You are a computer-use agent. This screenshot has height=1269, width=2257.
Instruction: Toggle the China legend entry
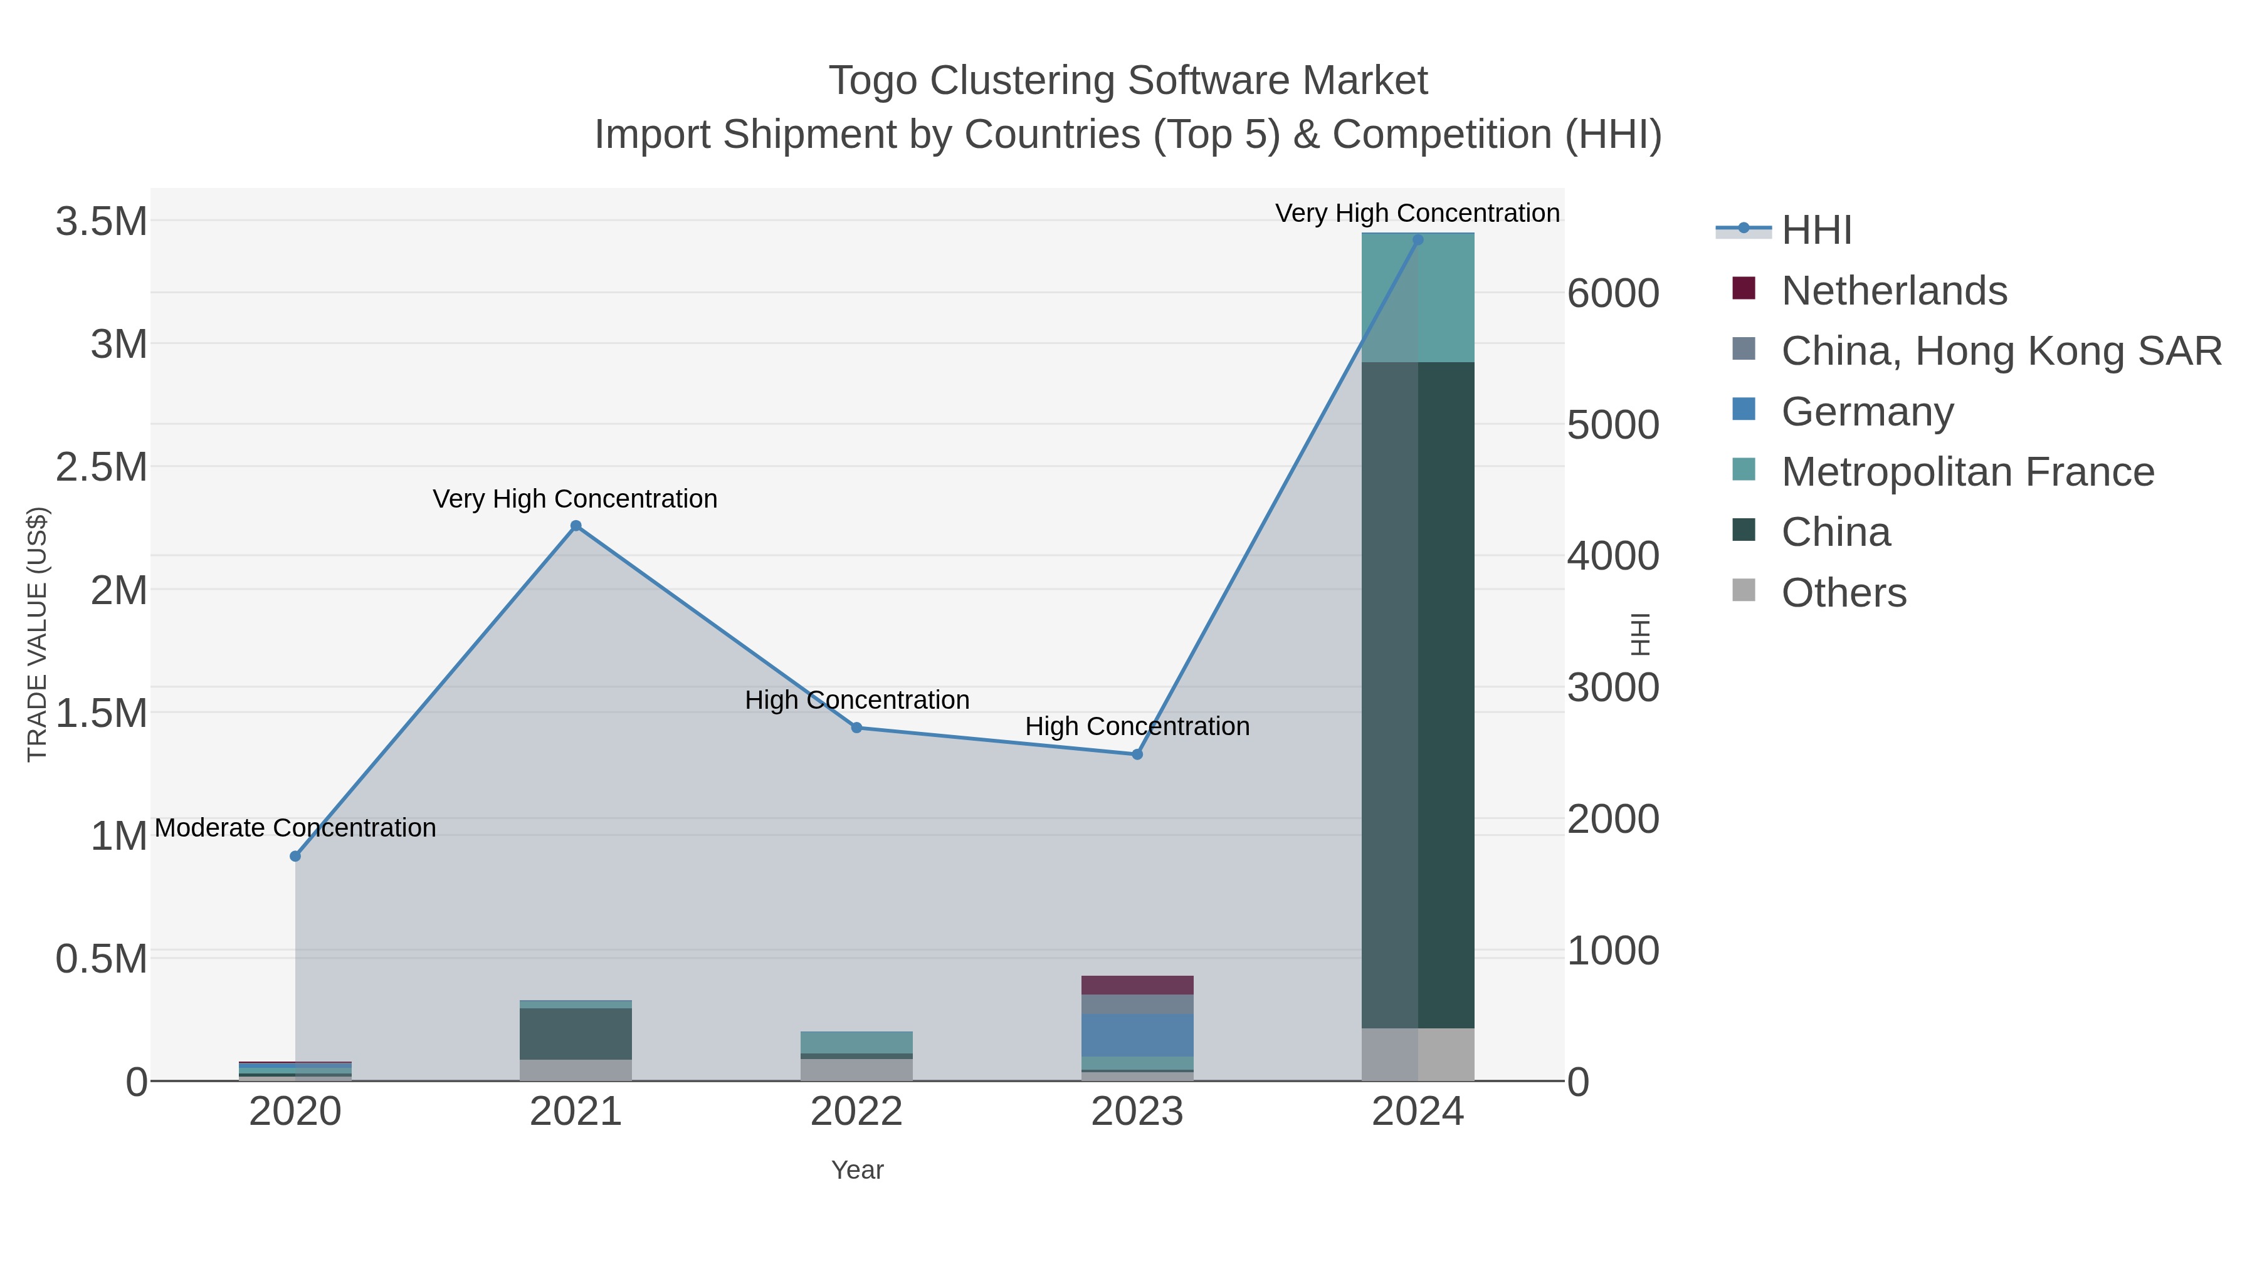pyautogui.click(x=1811, y=531)
